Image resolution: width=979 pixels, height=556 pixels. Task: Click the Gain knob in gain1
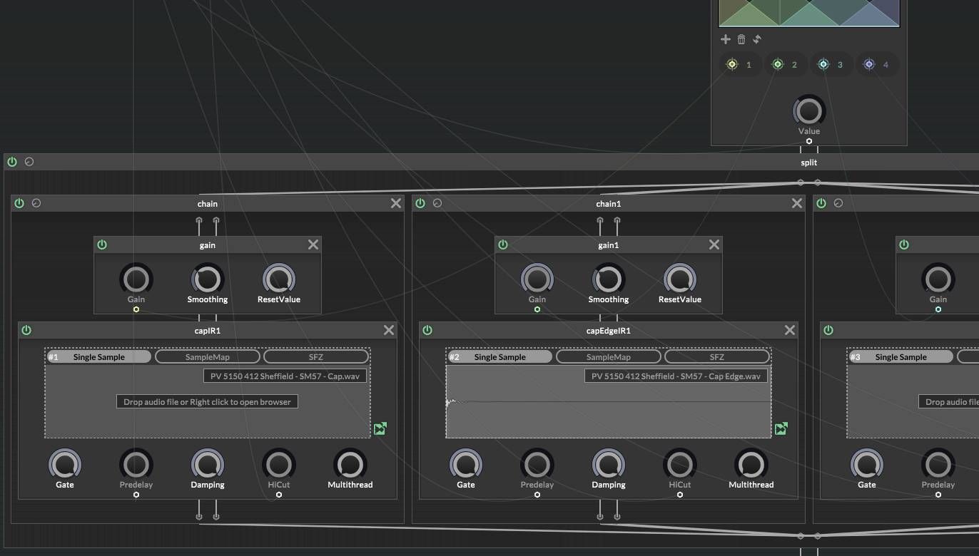pyautogui.click(x=537, y=279)
